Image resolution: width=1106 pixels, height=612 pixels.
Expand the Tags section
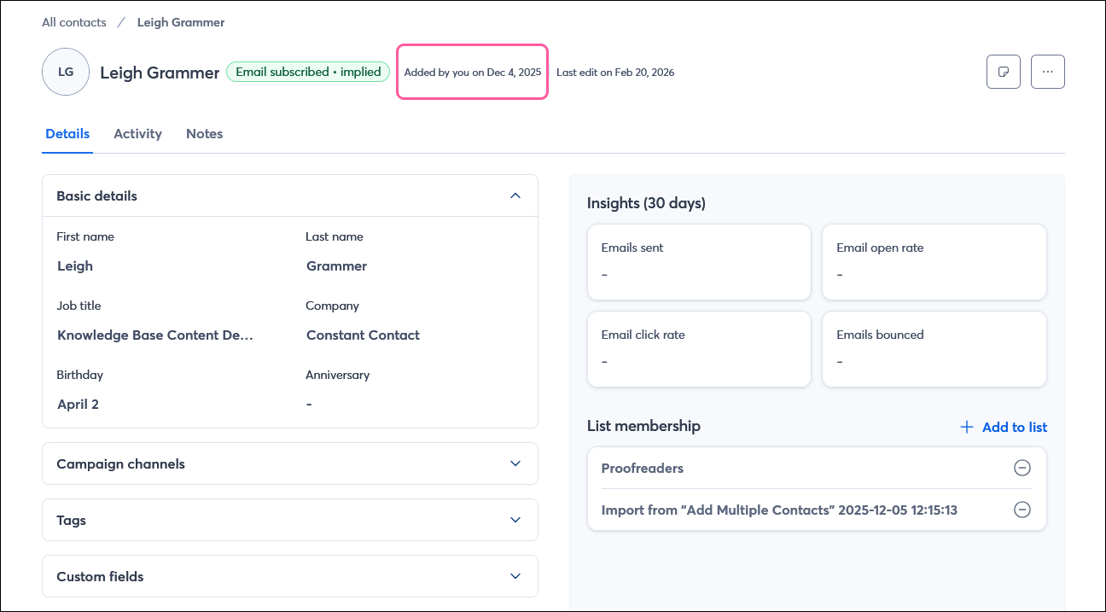pos(515,520)
